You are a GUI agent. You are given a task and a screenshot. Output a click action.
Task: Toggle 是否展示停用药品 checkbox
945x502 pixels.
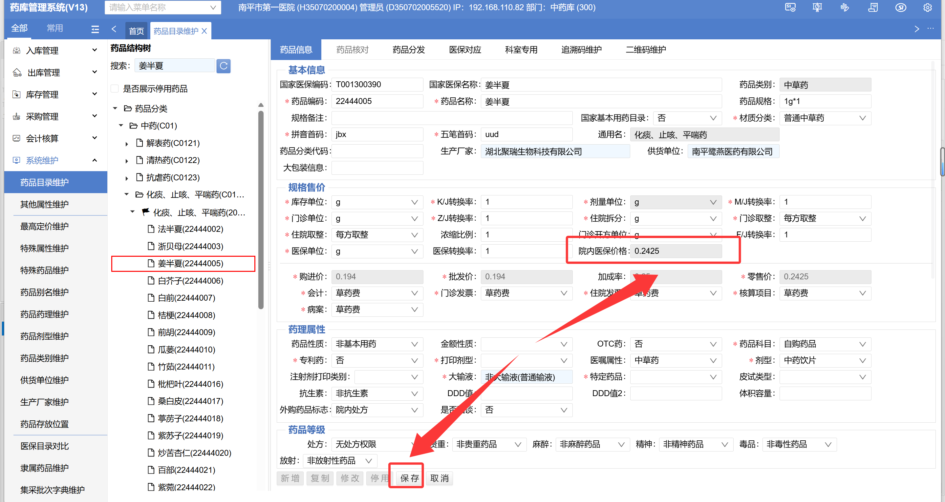click(115, 89)
